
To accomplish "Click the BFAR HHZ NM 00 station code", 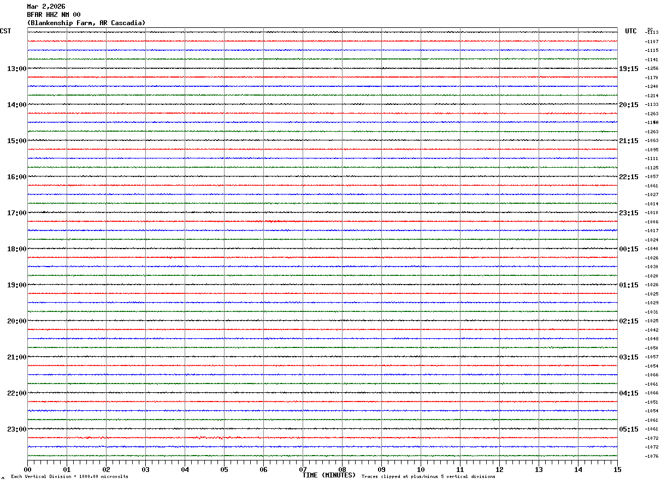I will 54,15.
